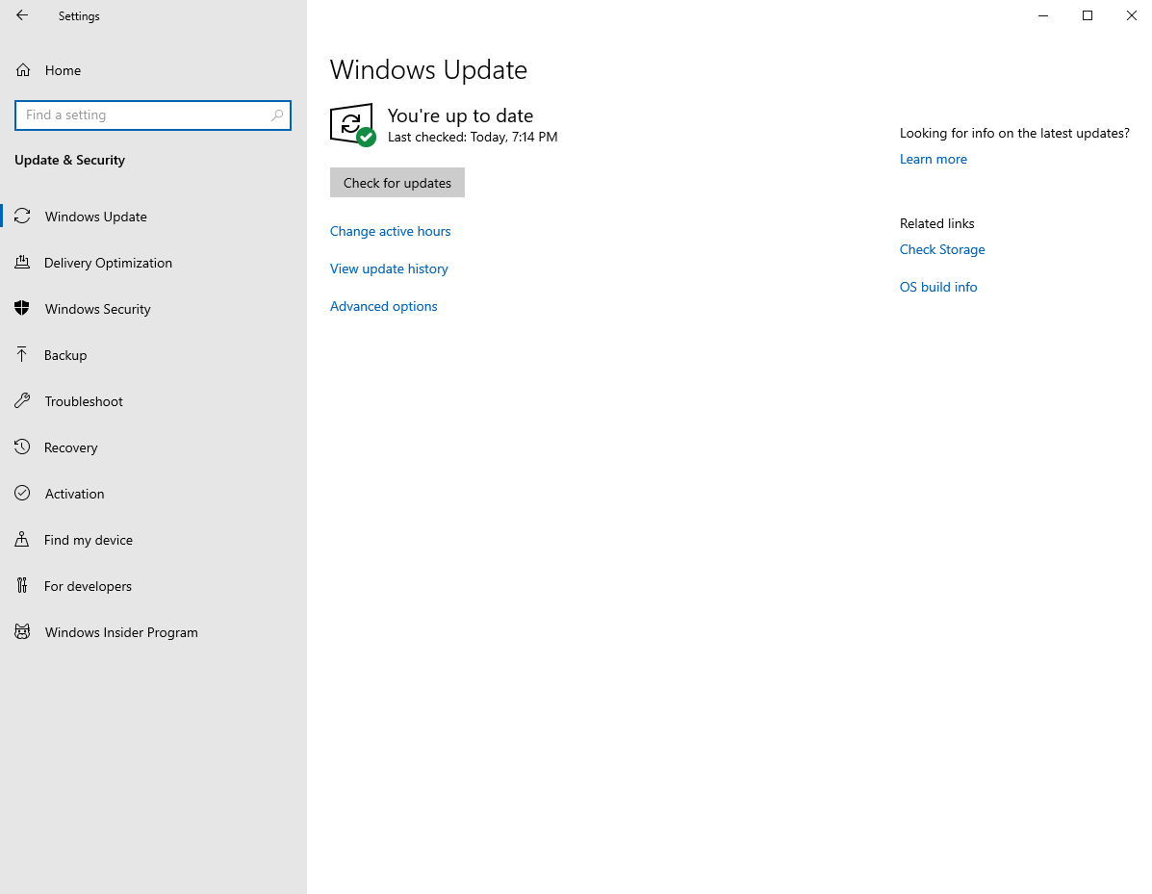Open the Home label in sidebar
The height and width of the screenshot is (894, 1152).
pyautogui.click(x=63, y=70)
